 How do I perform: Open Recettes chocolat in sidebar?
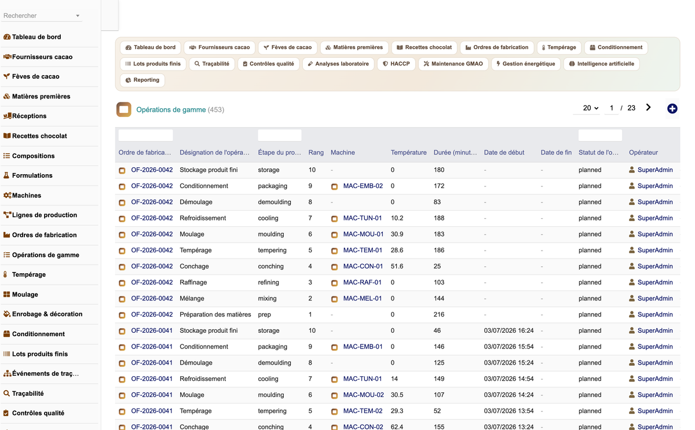[35, 136]
